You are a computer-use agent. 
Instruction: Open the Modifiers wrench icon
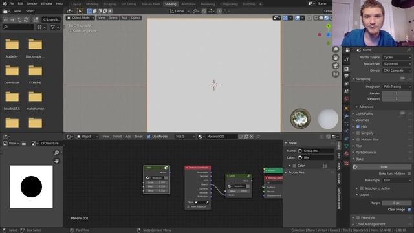click(347, 116)
